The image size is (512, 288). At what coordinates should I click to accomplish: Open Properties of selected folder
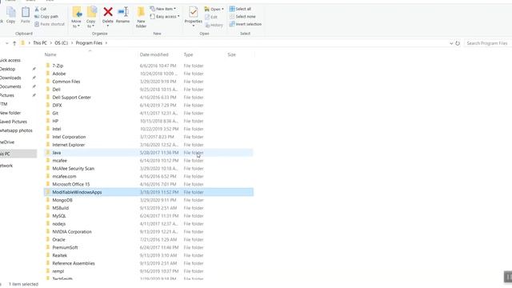194,16
